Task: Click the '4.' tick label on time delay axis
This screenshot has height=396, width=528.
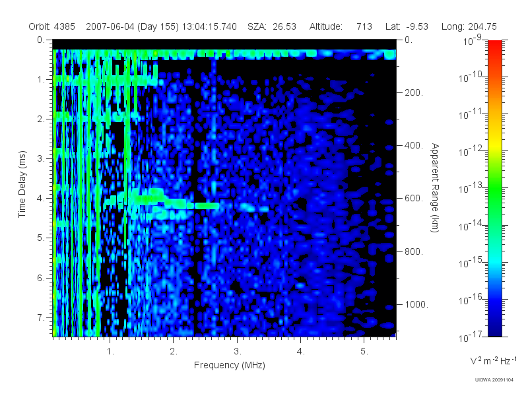Action: pyautogui.click(x=41, y=199)
